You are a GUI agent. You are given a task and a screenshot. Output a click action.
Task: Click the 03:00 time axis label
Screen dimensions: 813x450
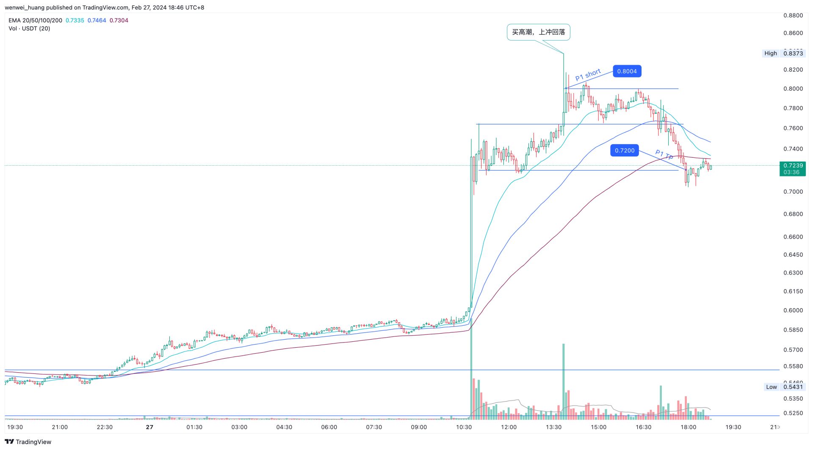point(239,427)
